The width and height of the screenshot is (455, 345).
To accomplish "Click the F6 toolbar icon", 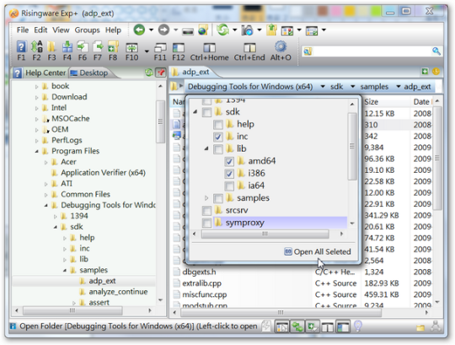I will pos(83,46).
